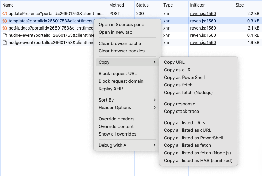
Task: Expand the Sort By submenu
Action: 127,100
